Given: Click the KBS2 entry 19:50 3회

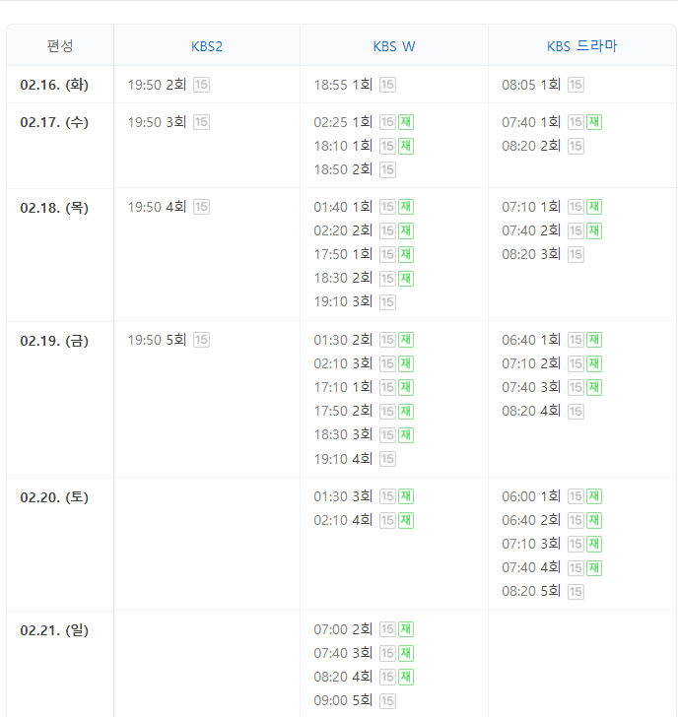Looking at the screenshot, I should click(x=157, y=122).
